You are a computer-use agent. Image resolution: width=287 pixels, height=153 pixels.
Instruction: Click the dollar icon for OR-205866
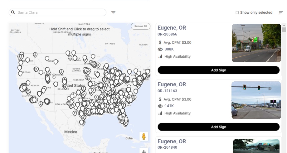coord(160,42)
